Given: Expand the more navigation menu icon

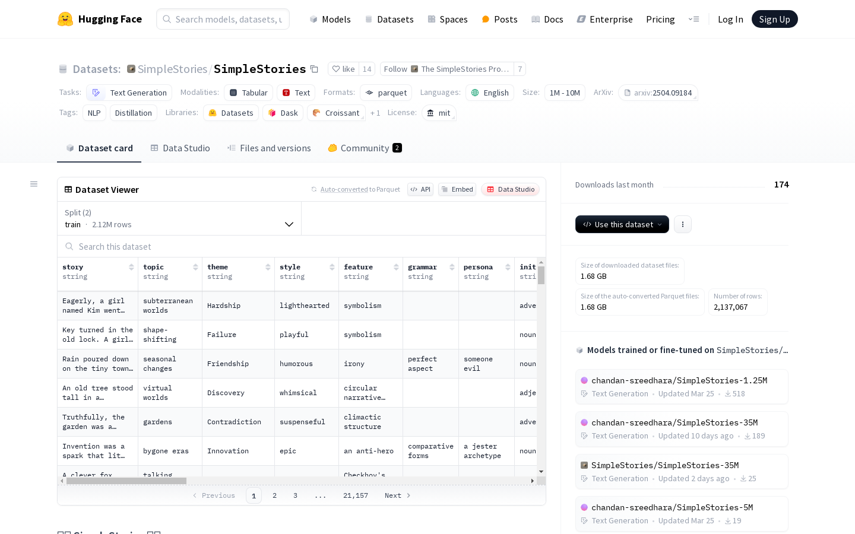Looking at the screenshot, I should 693,19.
